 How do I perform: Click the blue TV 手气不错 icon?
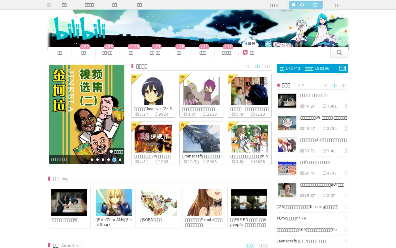pyautogui.click(x=269, y=44)
